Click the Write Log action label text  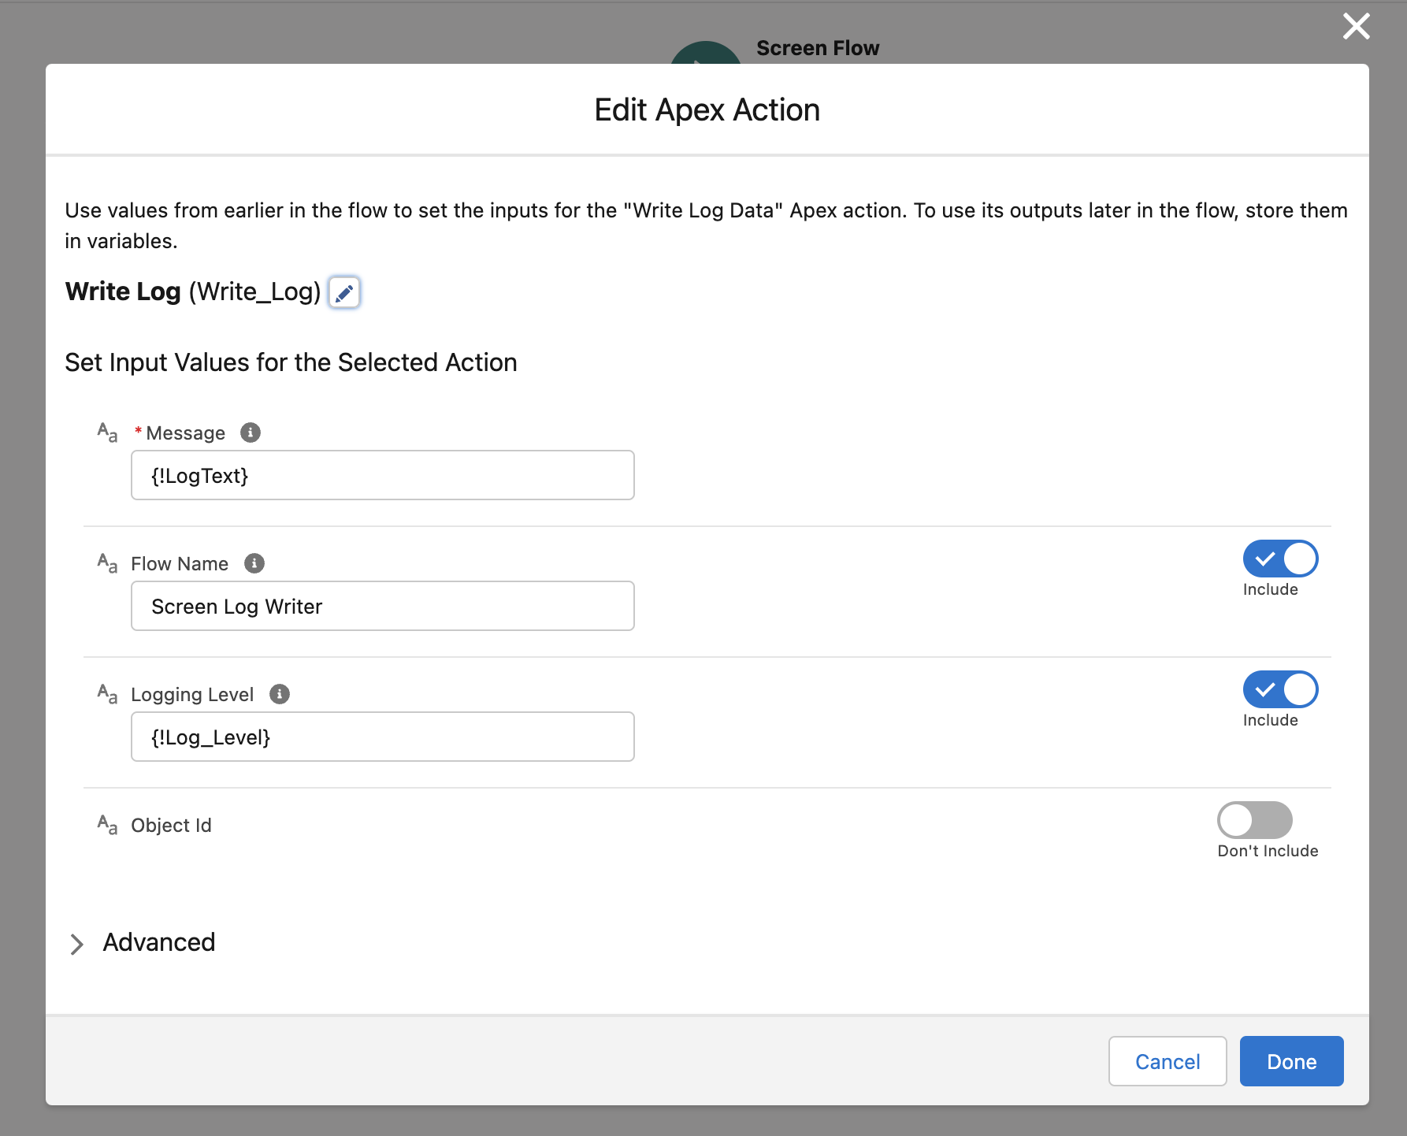(x=124, y=291)
